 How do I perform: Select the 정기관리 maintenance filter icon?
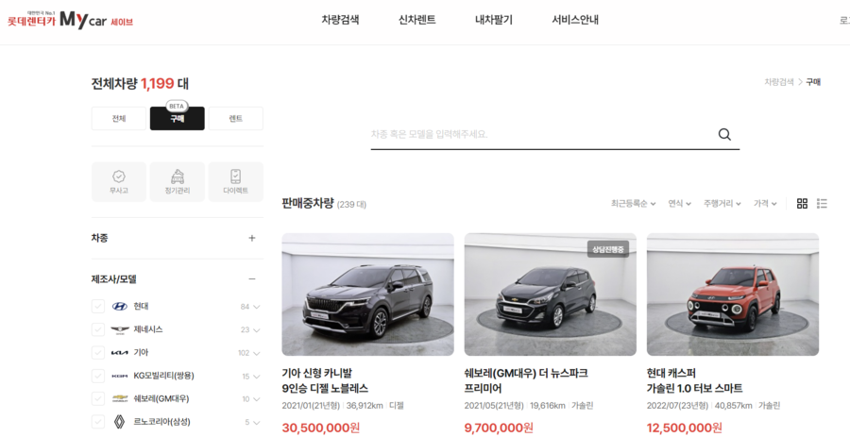point(178,181)
